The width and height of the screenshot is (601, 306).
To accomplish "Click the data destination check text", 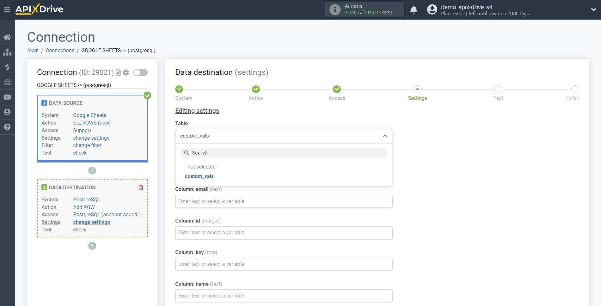I will coord(80,229).
